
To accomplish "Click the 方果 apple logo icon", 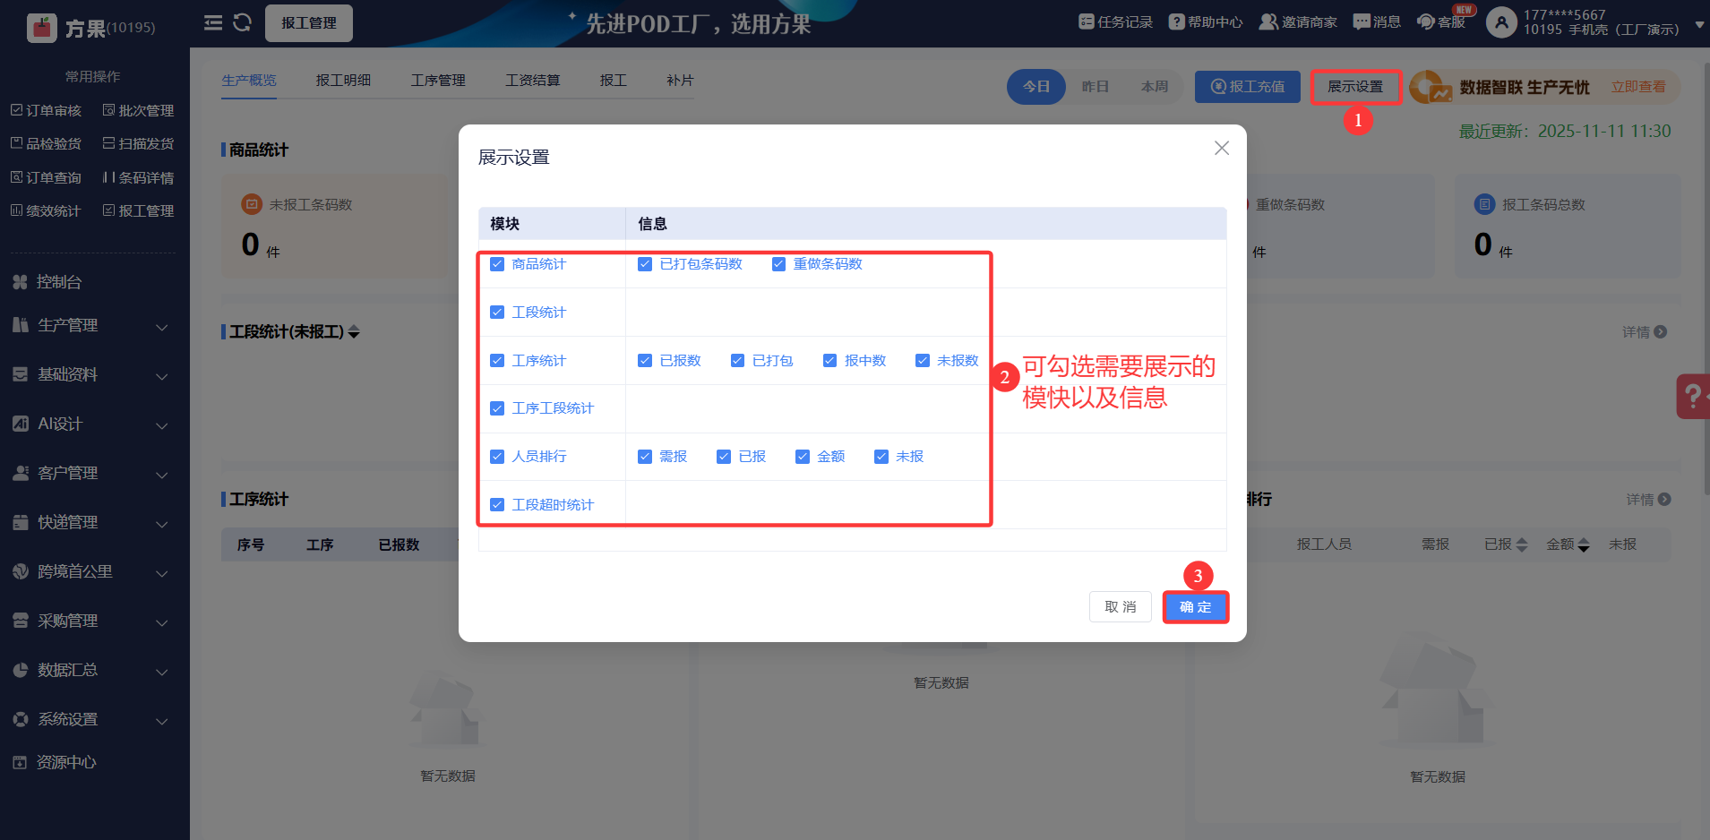I will pos(41,29).
